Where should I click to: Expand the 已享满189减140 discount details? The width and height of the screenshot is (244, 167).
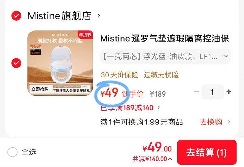click(130, 108)
